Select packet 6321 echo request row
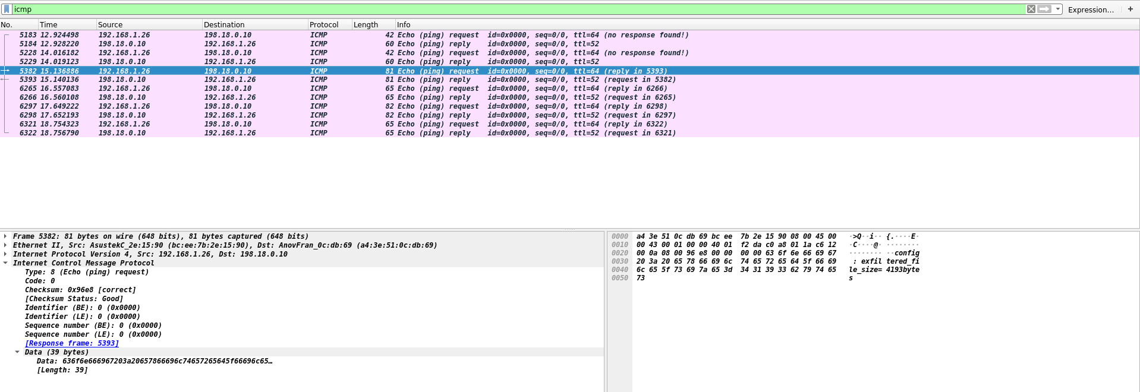 569,124
